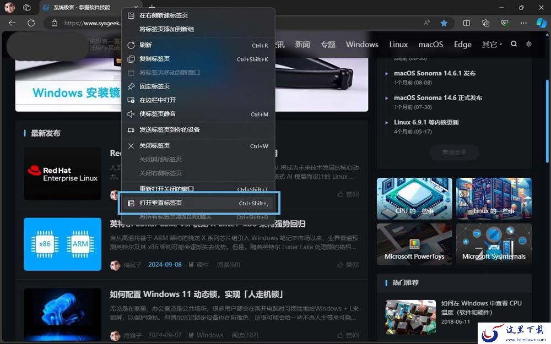Image resolution: width=551 pixels, height=344 pixels.
Task: Click the site search magnifier icon
Action: (x=514, y=44)
